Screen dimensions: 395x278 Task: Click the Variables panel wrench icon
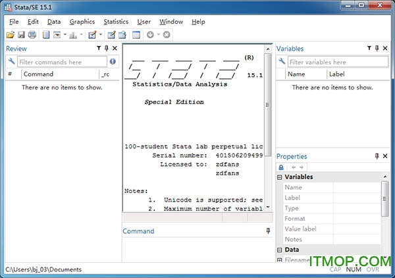pyautogui.click(x=282, y=61)
